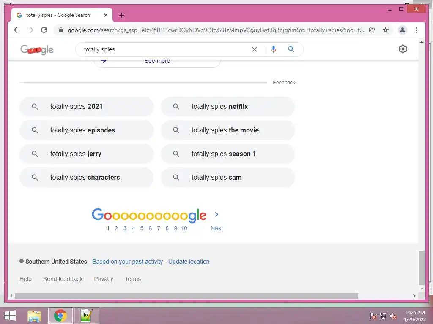Go to results page 2
The image size is (433, 324).
click(x=116, y=228)
